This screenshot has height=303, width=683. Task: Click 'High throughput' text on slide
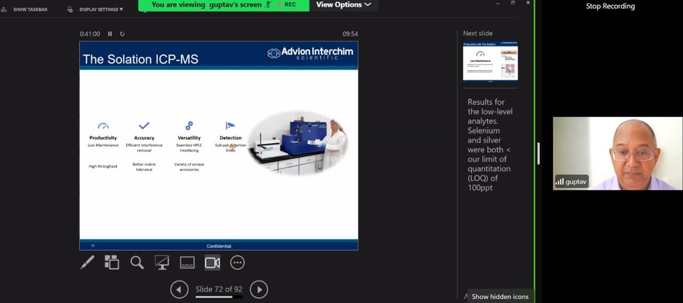point(103,166)
